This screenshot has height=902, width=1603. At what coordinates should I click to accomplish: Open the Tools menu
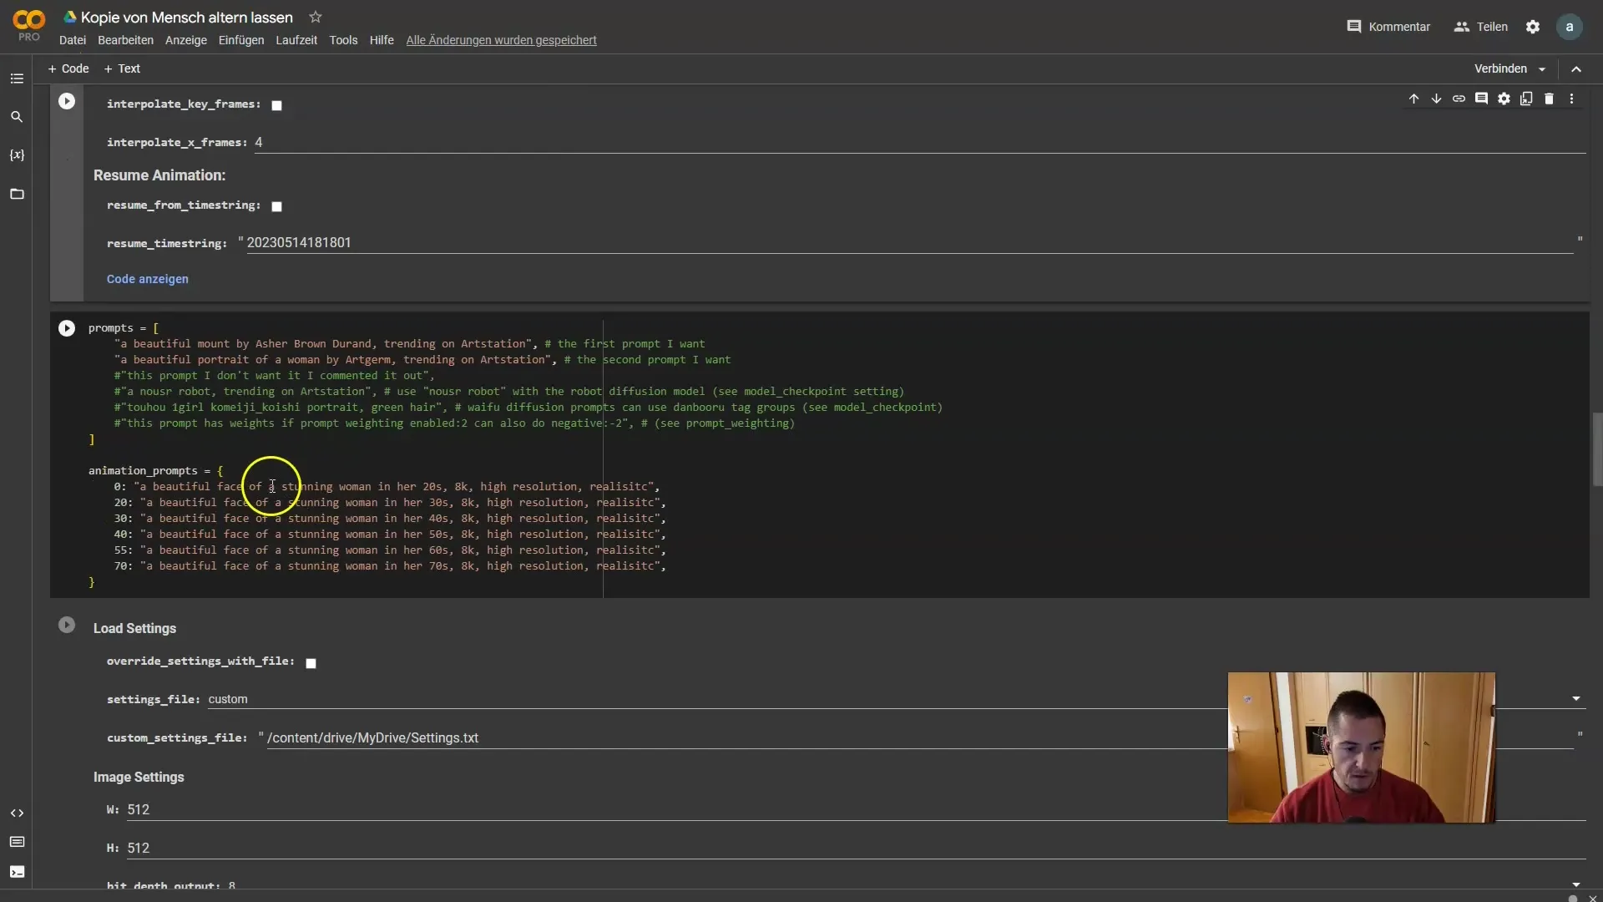[x=343, y=40]
